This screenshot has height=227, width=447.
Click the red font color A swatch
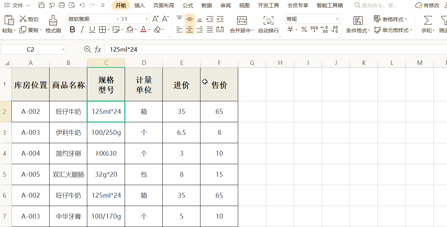point(143,30)
